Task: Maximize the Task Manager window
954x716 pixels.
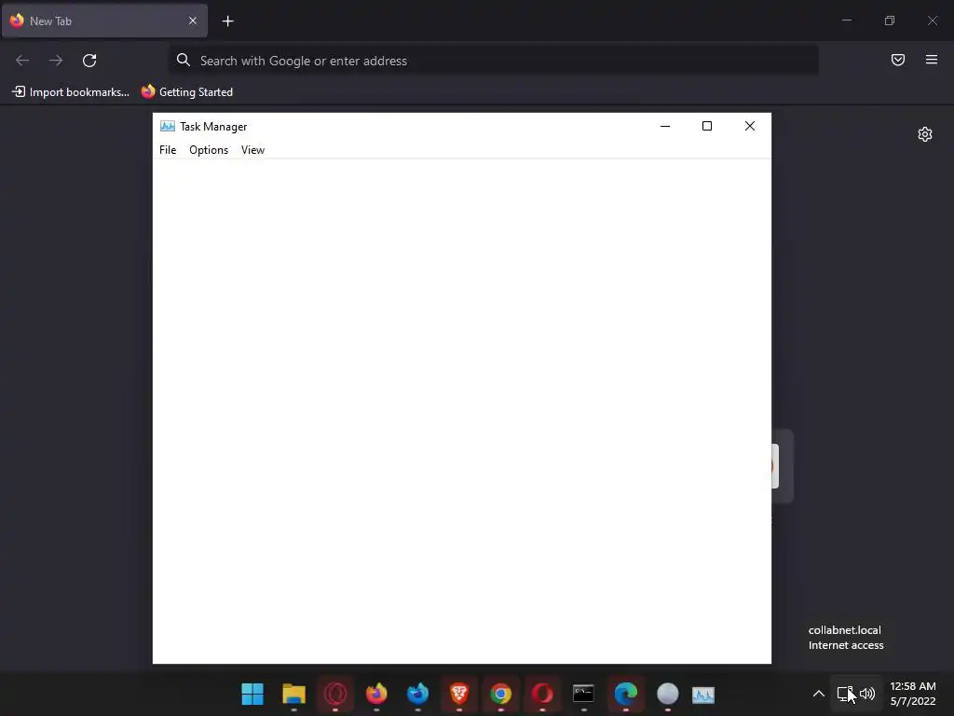Action: click(707, 126)
